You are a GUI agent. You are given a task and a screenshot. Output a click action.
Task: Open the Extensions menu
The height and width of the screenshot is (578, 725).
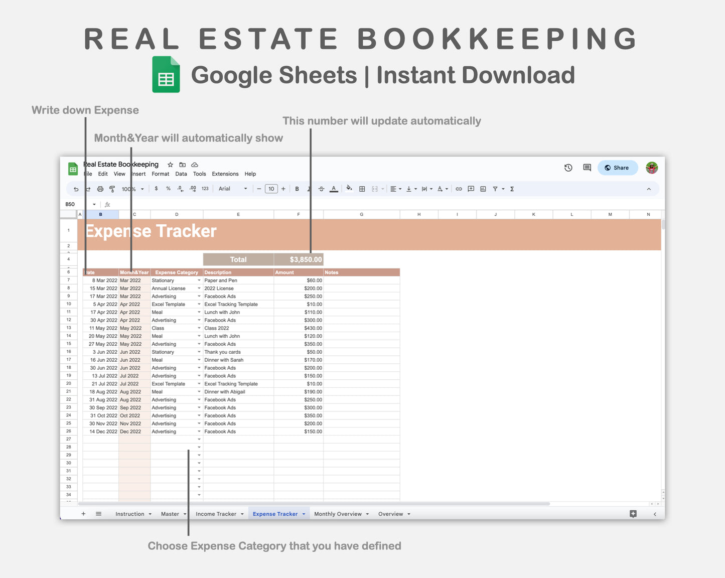click(225, 174)
